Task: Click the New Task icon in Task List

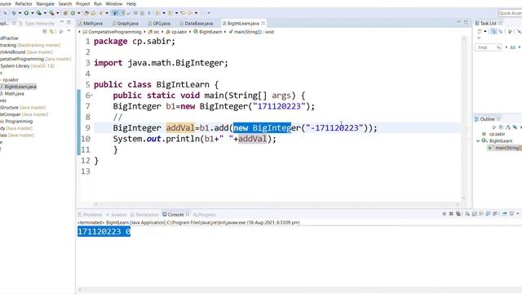Action: (479, 31)
